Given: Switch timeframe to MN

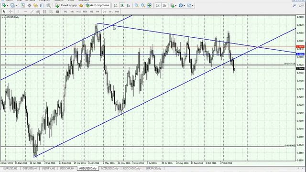Looking at the screenshot, I should pos(117,11).
